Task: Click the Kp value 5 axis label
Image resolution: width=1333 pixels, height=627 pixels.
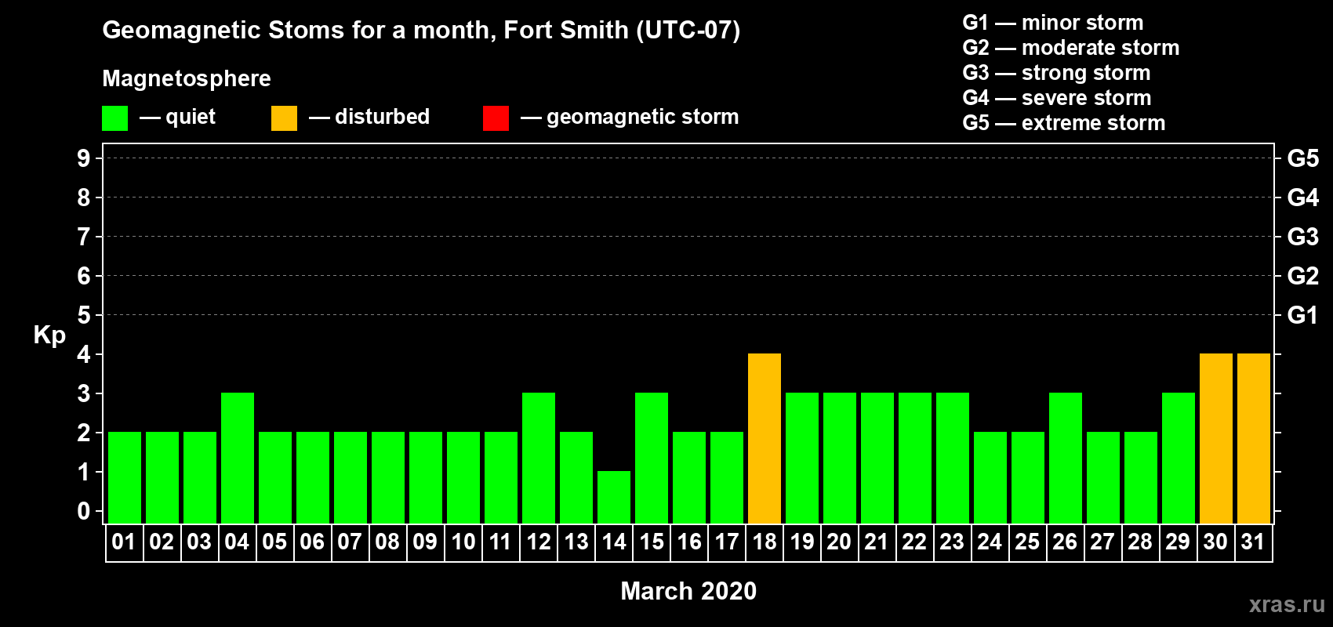Action: (84, 315)
